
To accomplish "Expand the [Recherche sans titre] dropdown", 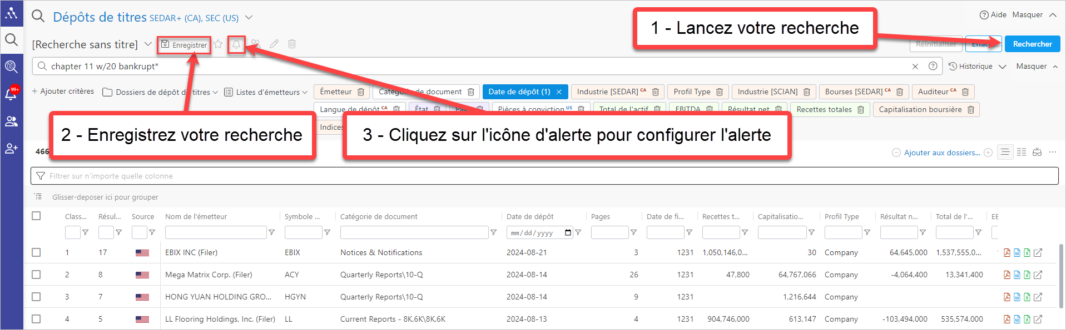I will click(148, 44).
